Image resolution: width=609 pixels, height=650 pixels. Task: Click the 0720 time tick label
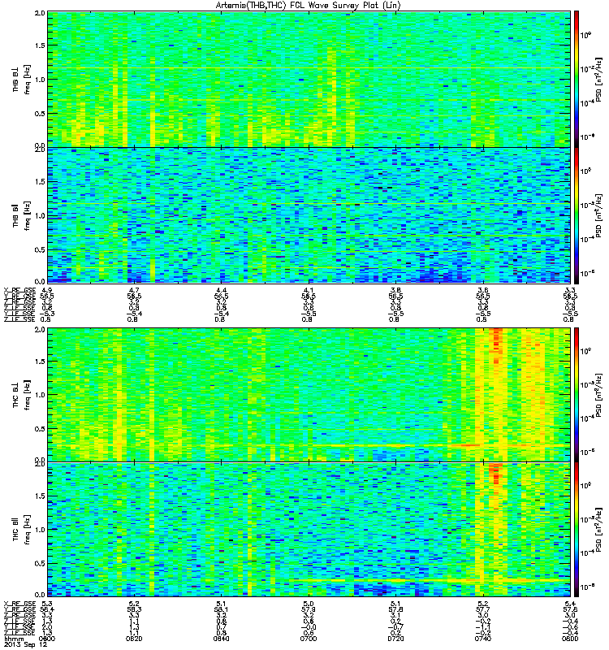(x=395, y=639)
